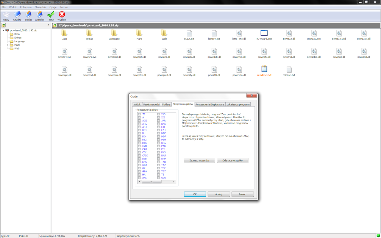The image size is (381, 238).
Task: Open the Opcje menu in the menu bar
Action: (53, 7)
